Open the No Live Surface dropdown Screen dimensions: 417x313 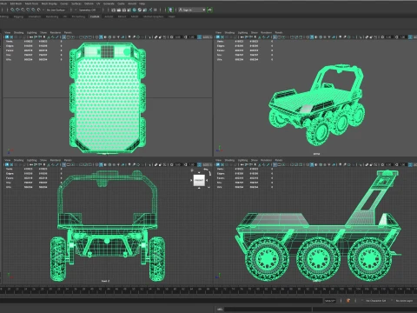click(56, 10)
